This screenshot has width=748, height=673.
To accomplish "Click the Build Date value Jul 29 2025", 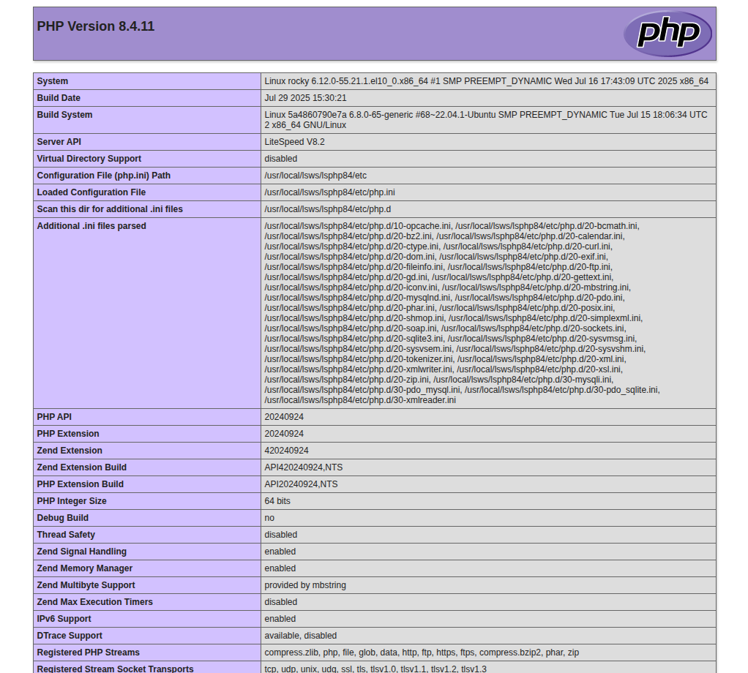I will [305, 98].
